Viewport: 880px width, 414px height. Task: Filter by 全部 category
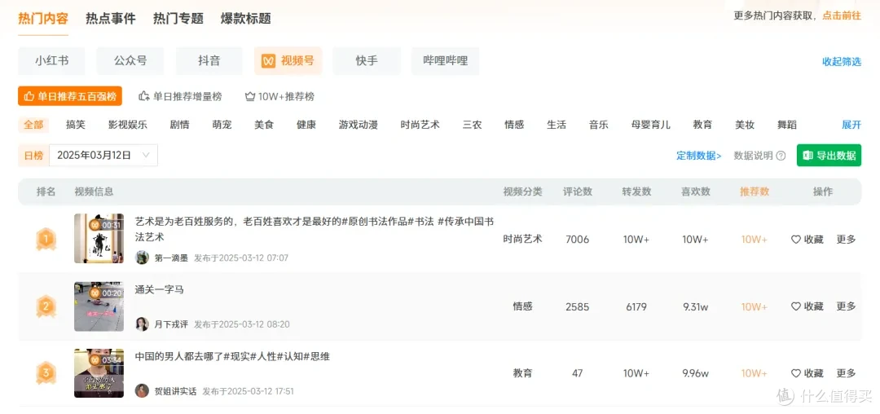[33, 125]
